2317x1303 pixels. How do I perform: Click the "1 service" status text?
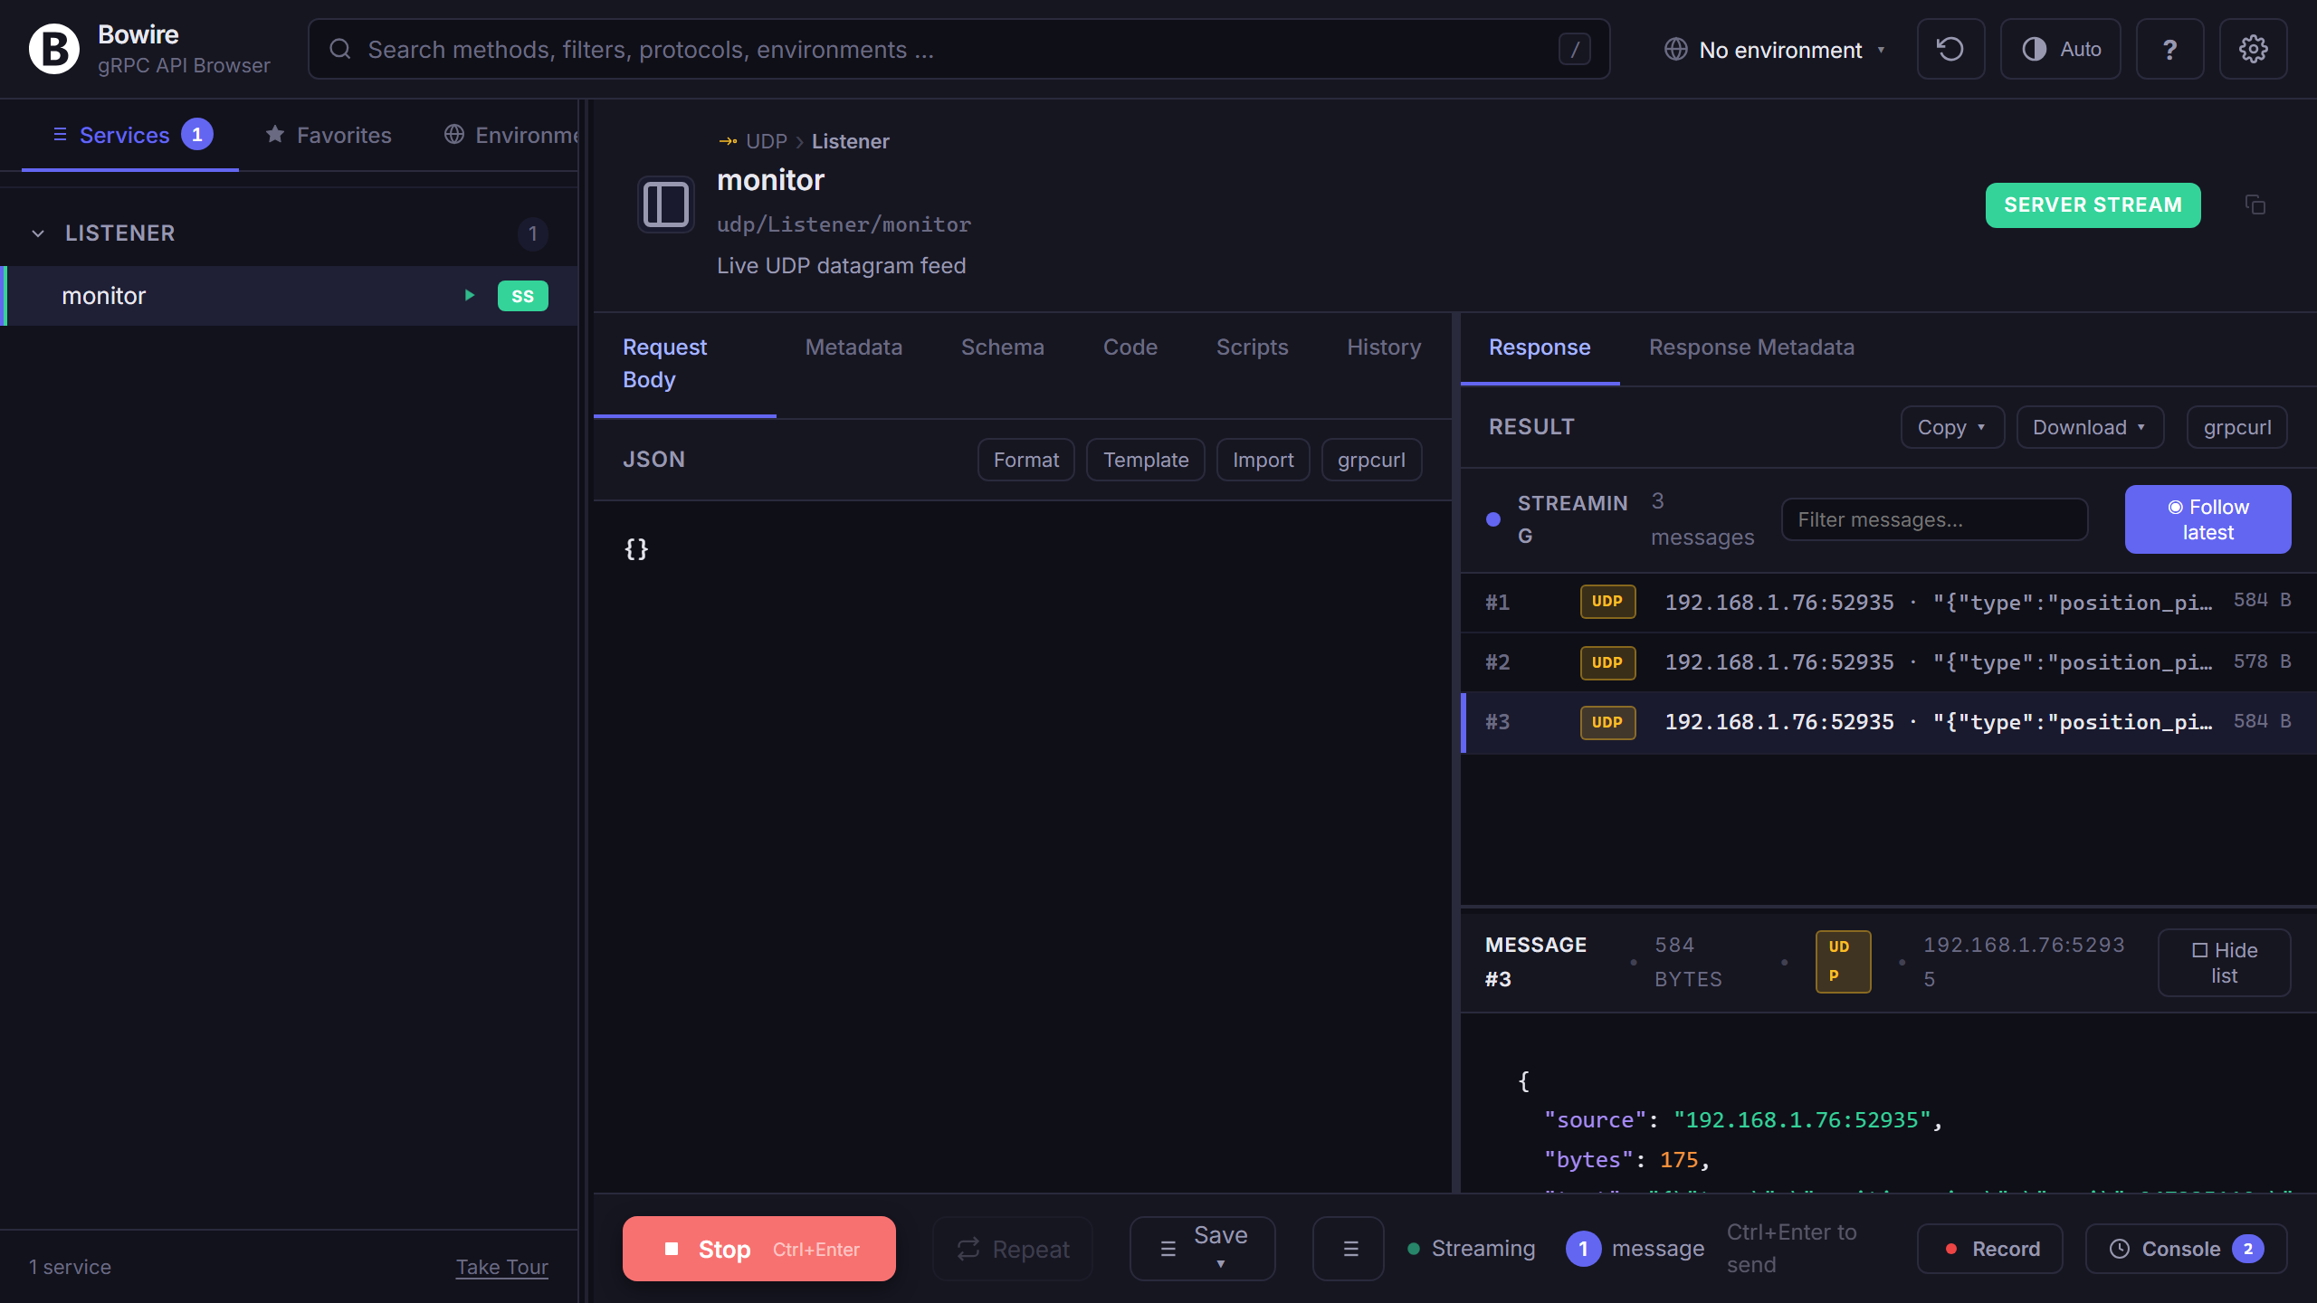point(70,1267)
